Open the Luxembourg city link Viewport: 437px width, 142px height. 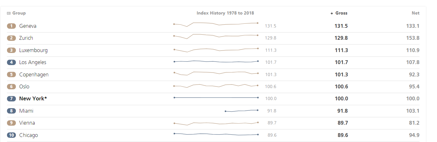coord(33,50)
